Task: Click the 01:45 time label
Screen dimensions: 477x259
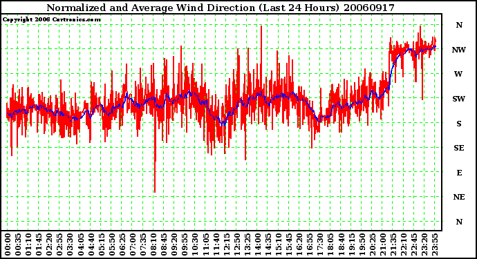Action: (x=39, y=244)
